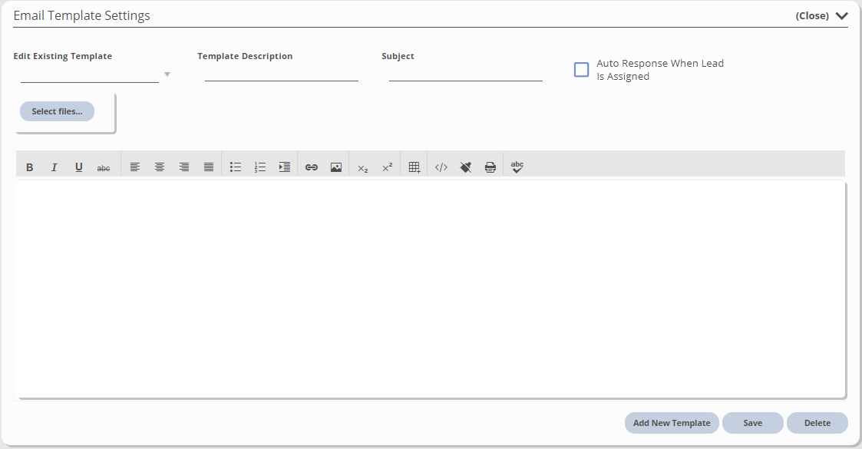Apply strikethrough formatting

coord(104,167)
